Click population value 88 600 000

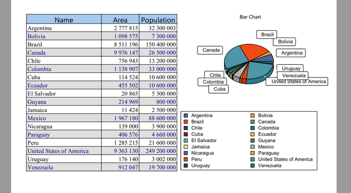point(162,118)
